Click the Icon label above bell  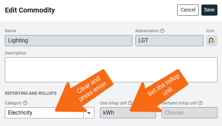[210, 31]
